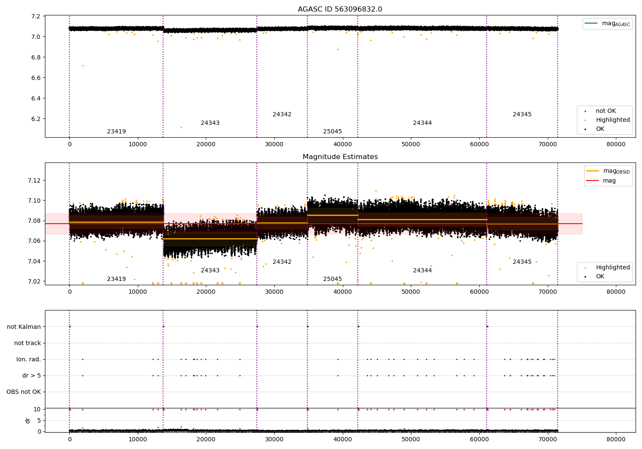
Task: Click the 6.6 y-axis tick label
Action: tap(36, 78)
